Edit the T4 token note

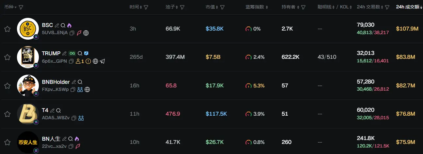coord(52,110)
